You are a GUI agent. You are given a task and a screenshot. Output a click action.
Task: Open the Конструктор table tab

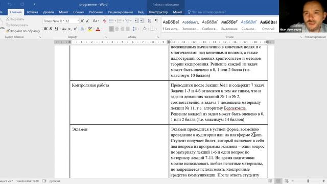[x=158, y=12]
